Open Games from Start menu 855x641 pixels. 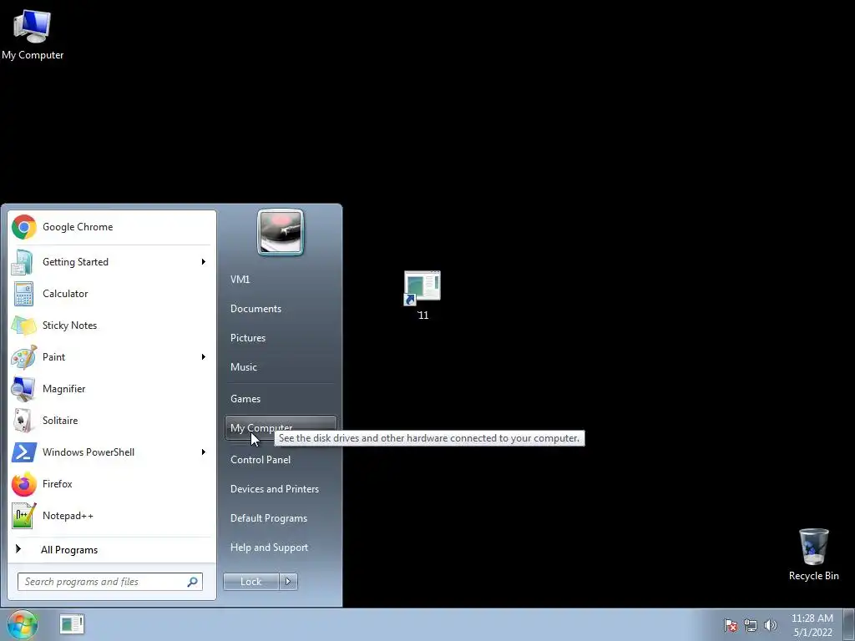click(x=281, y=399)
